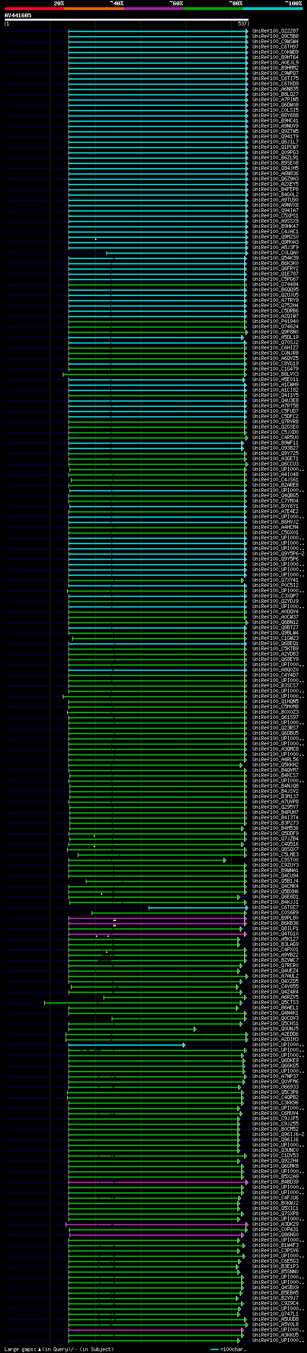
Task: Open hit UniRef100_B9HT64
Action: pyautogui.click(x=275, y=57)
